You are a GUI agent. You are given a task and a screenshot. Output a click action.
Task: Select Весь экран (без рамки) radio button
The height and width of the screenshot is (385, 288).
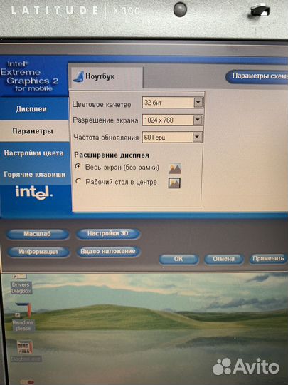pyautogui.click(x=78, y=167)
